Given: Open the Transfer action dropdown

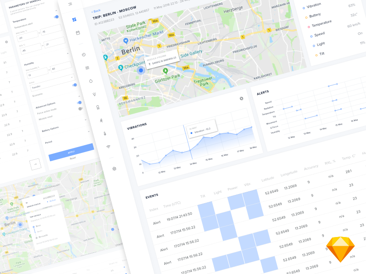Looking at the screenshot, I should pos(52,83).
